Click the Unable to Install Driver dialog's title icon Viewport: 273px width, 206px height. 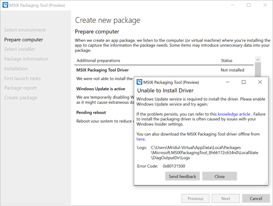(140, 82)
